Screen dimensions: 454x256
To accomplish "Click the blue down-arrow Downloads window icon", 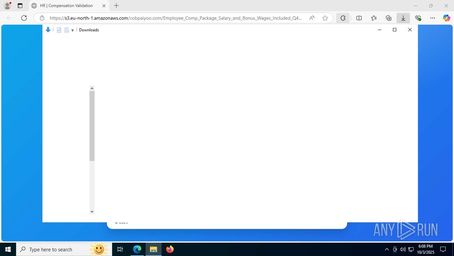I will click(x=48, y=30).
